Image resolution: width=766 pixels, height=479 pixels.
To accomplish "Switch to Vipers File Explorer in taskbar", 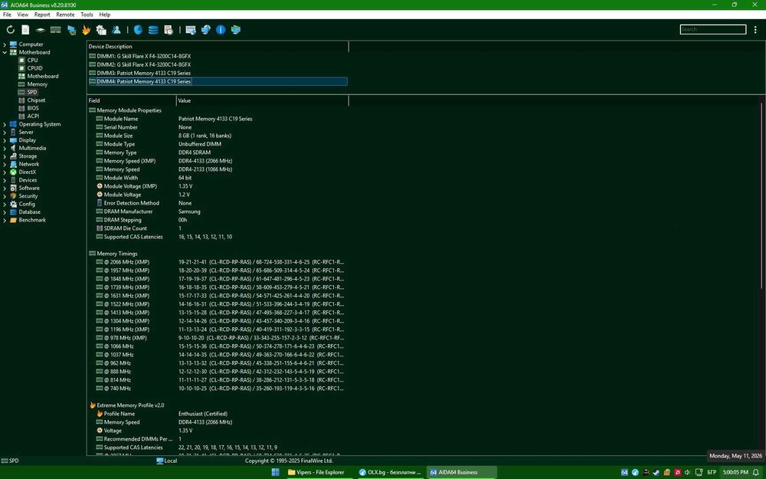I will (x=316, y=472).
